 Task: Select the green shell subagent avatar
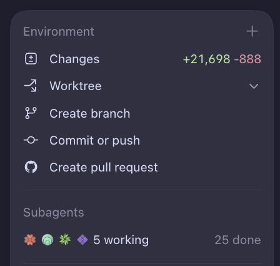tap(47, 240)
